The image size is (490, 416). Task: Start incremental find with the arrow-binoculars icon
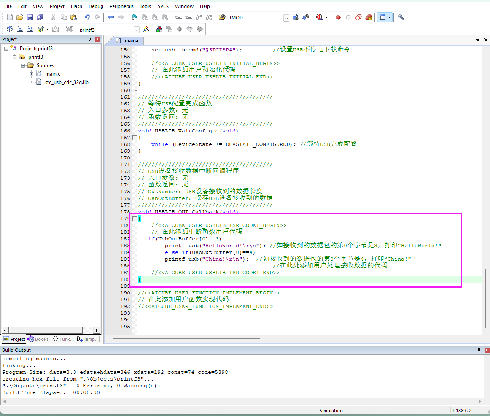(x=306, y=17)
